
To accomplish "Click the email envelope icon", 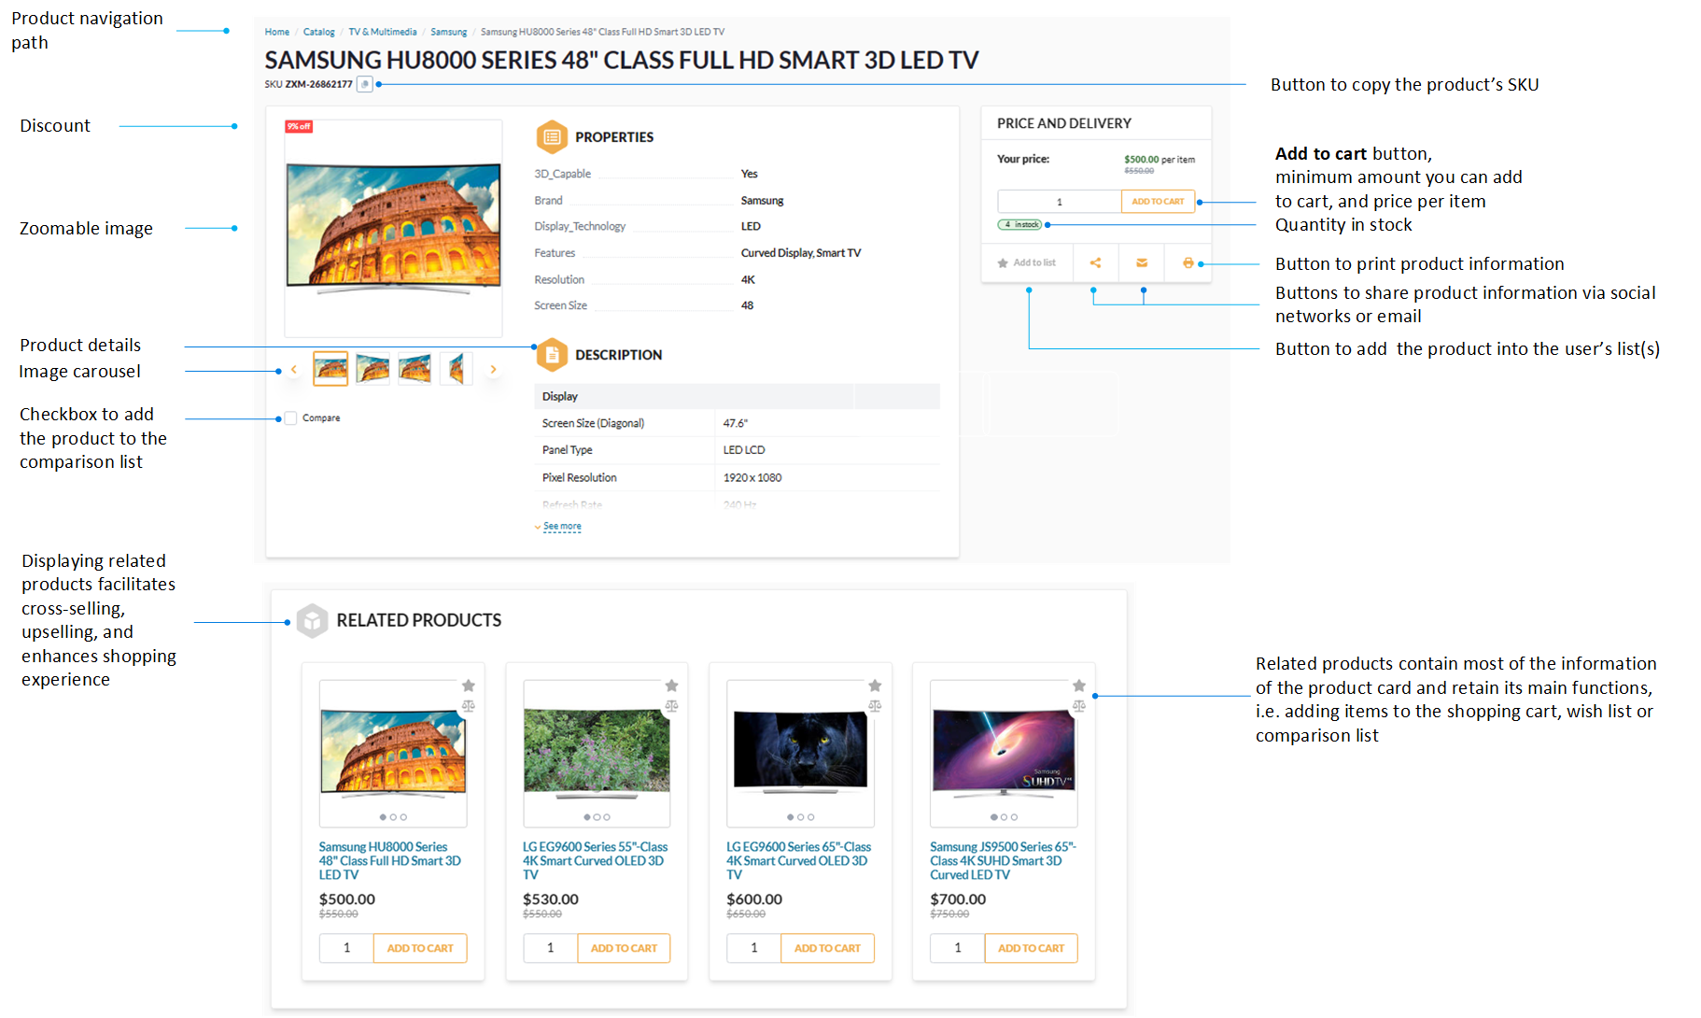I will coord(1142,263).
